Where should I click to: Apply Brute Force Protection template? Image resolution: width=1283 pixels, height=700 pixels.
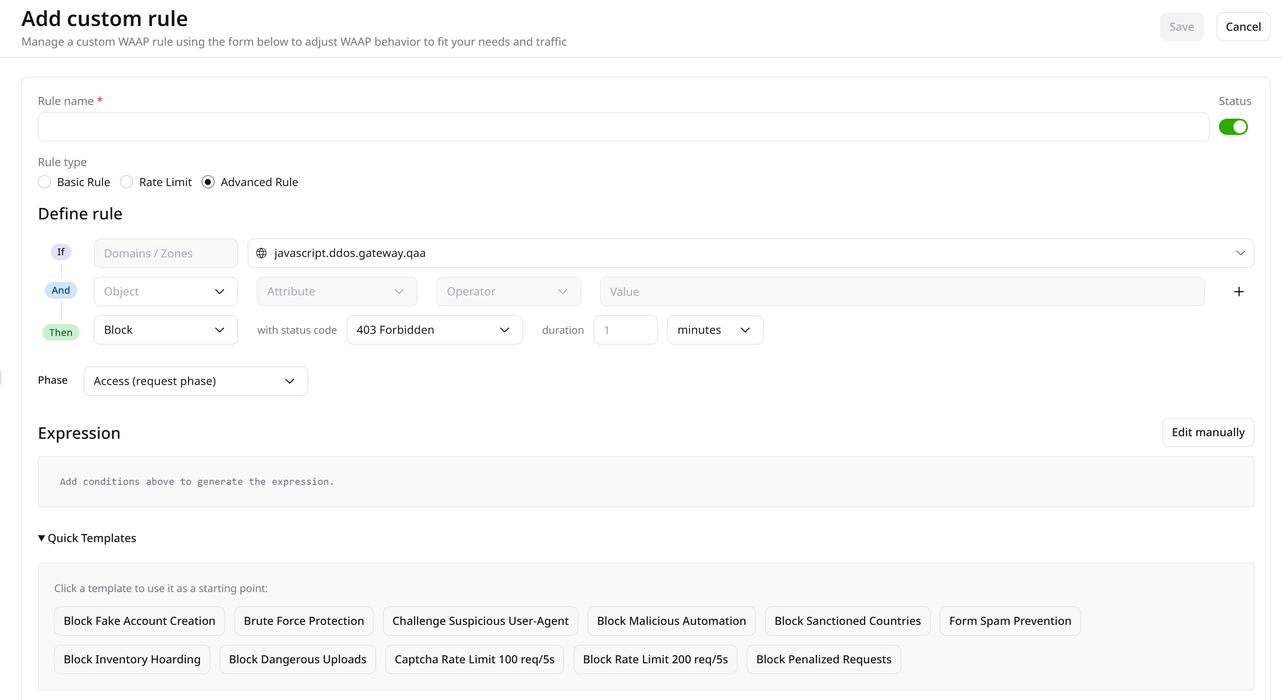pyautogui.click(x=304, y=621)
